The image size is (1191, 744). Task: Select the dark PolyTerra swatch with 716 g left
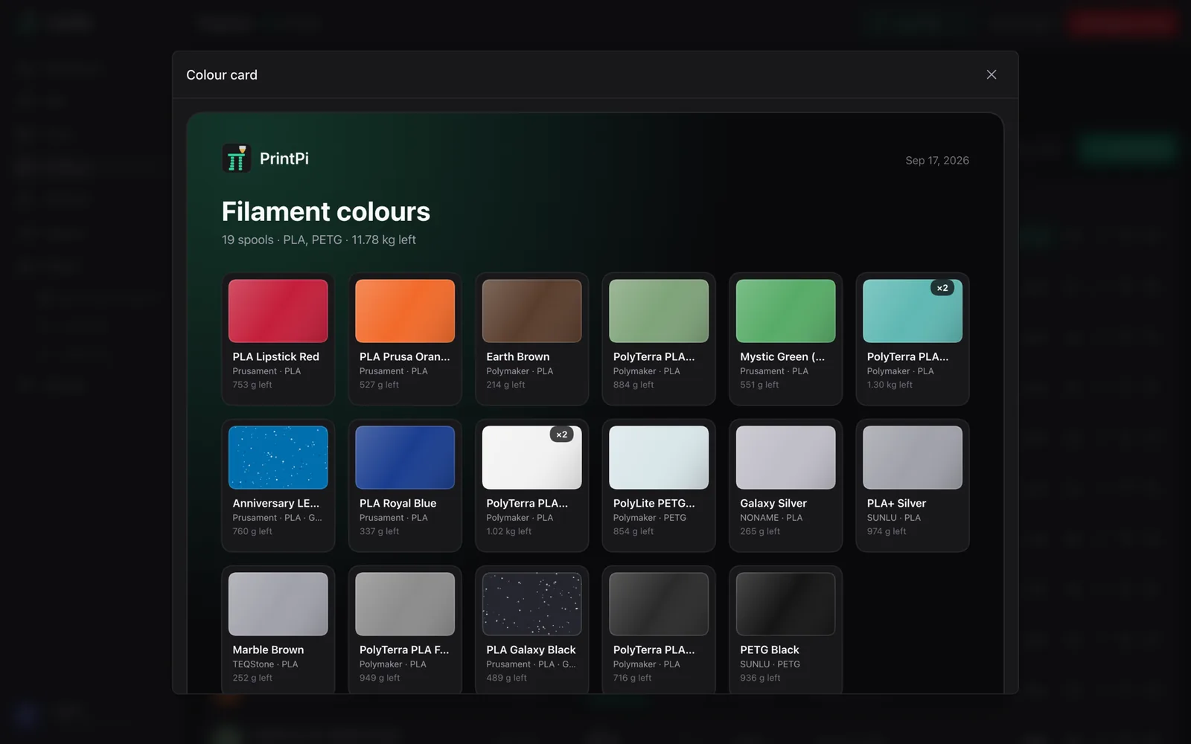tap(659, 604)
